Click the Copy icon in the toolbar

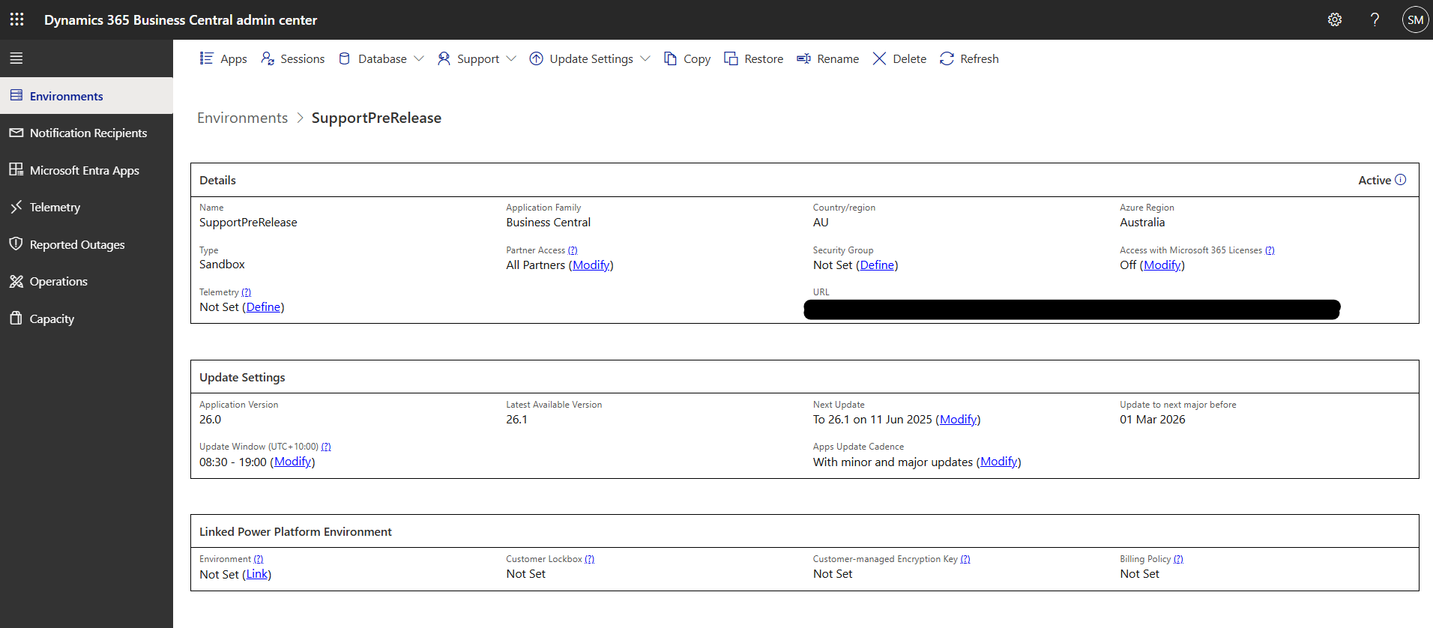coord(671,58)
